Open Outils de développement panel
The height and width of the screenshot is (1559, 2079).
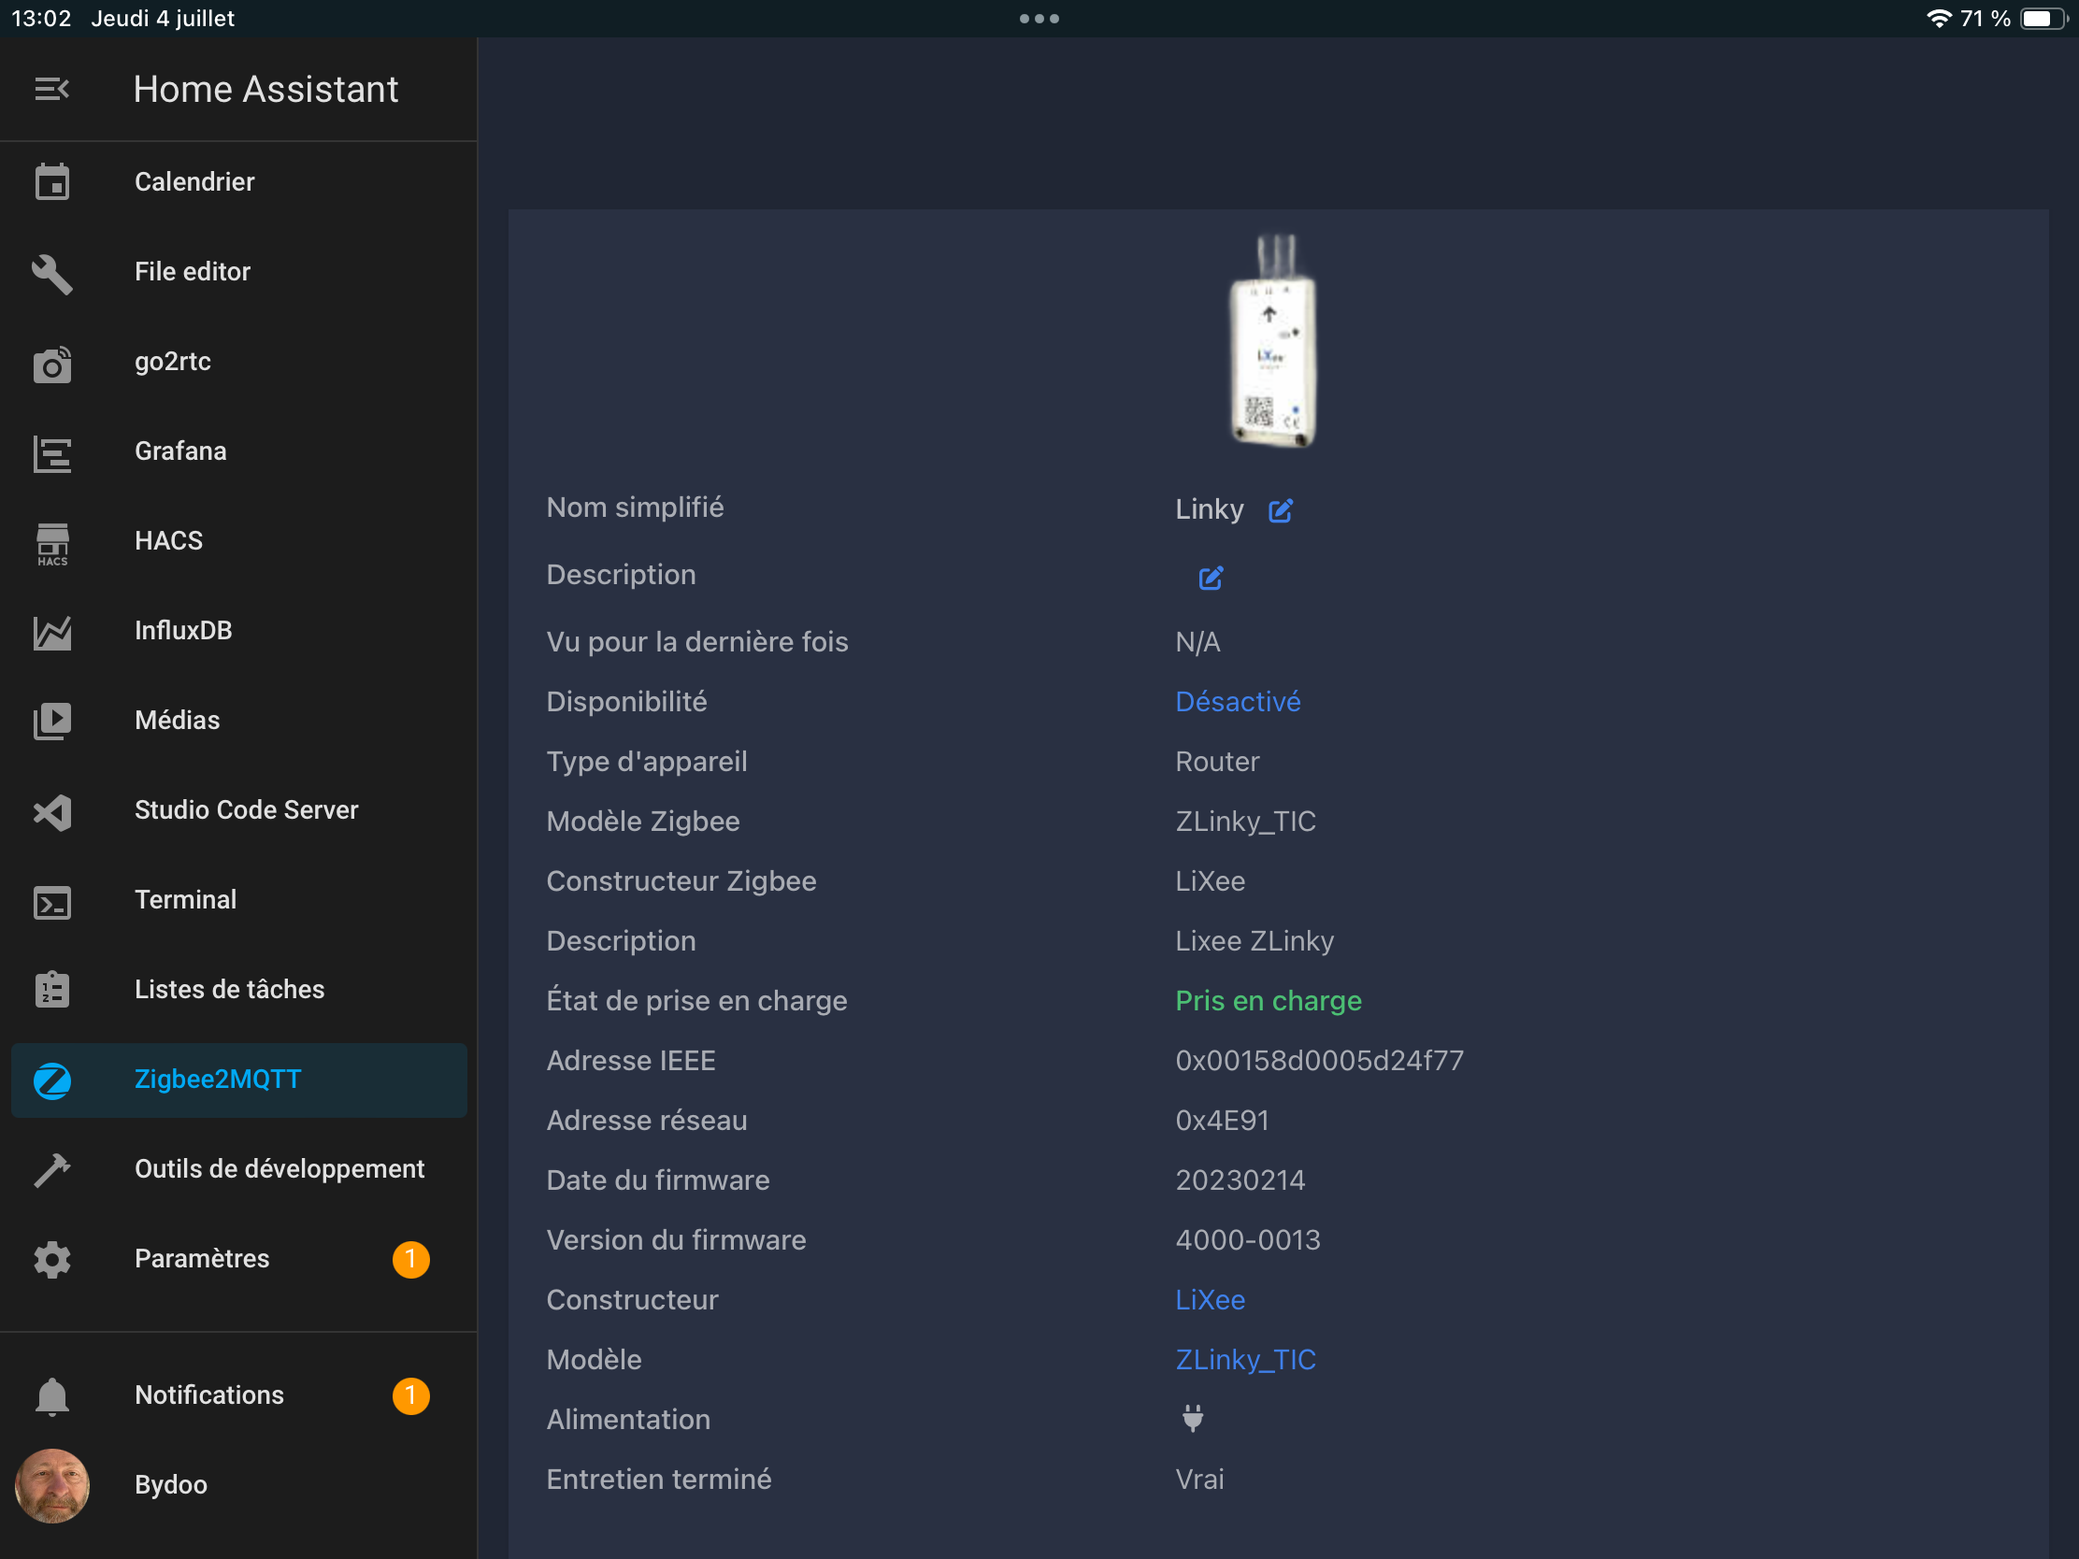[280, 1169]
